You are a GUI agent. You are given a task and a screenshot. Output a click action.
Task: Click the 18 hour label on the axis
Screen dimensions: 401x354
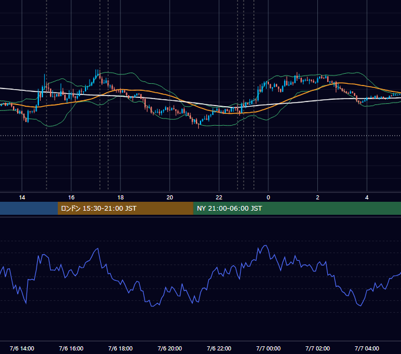(120, 198)
